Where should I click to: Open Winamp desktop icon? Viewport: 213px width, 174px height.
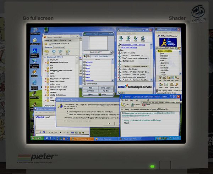point(34,73)
